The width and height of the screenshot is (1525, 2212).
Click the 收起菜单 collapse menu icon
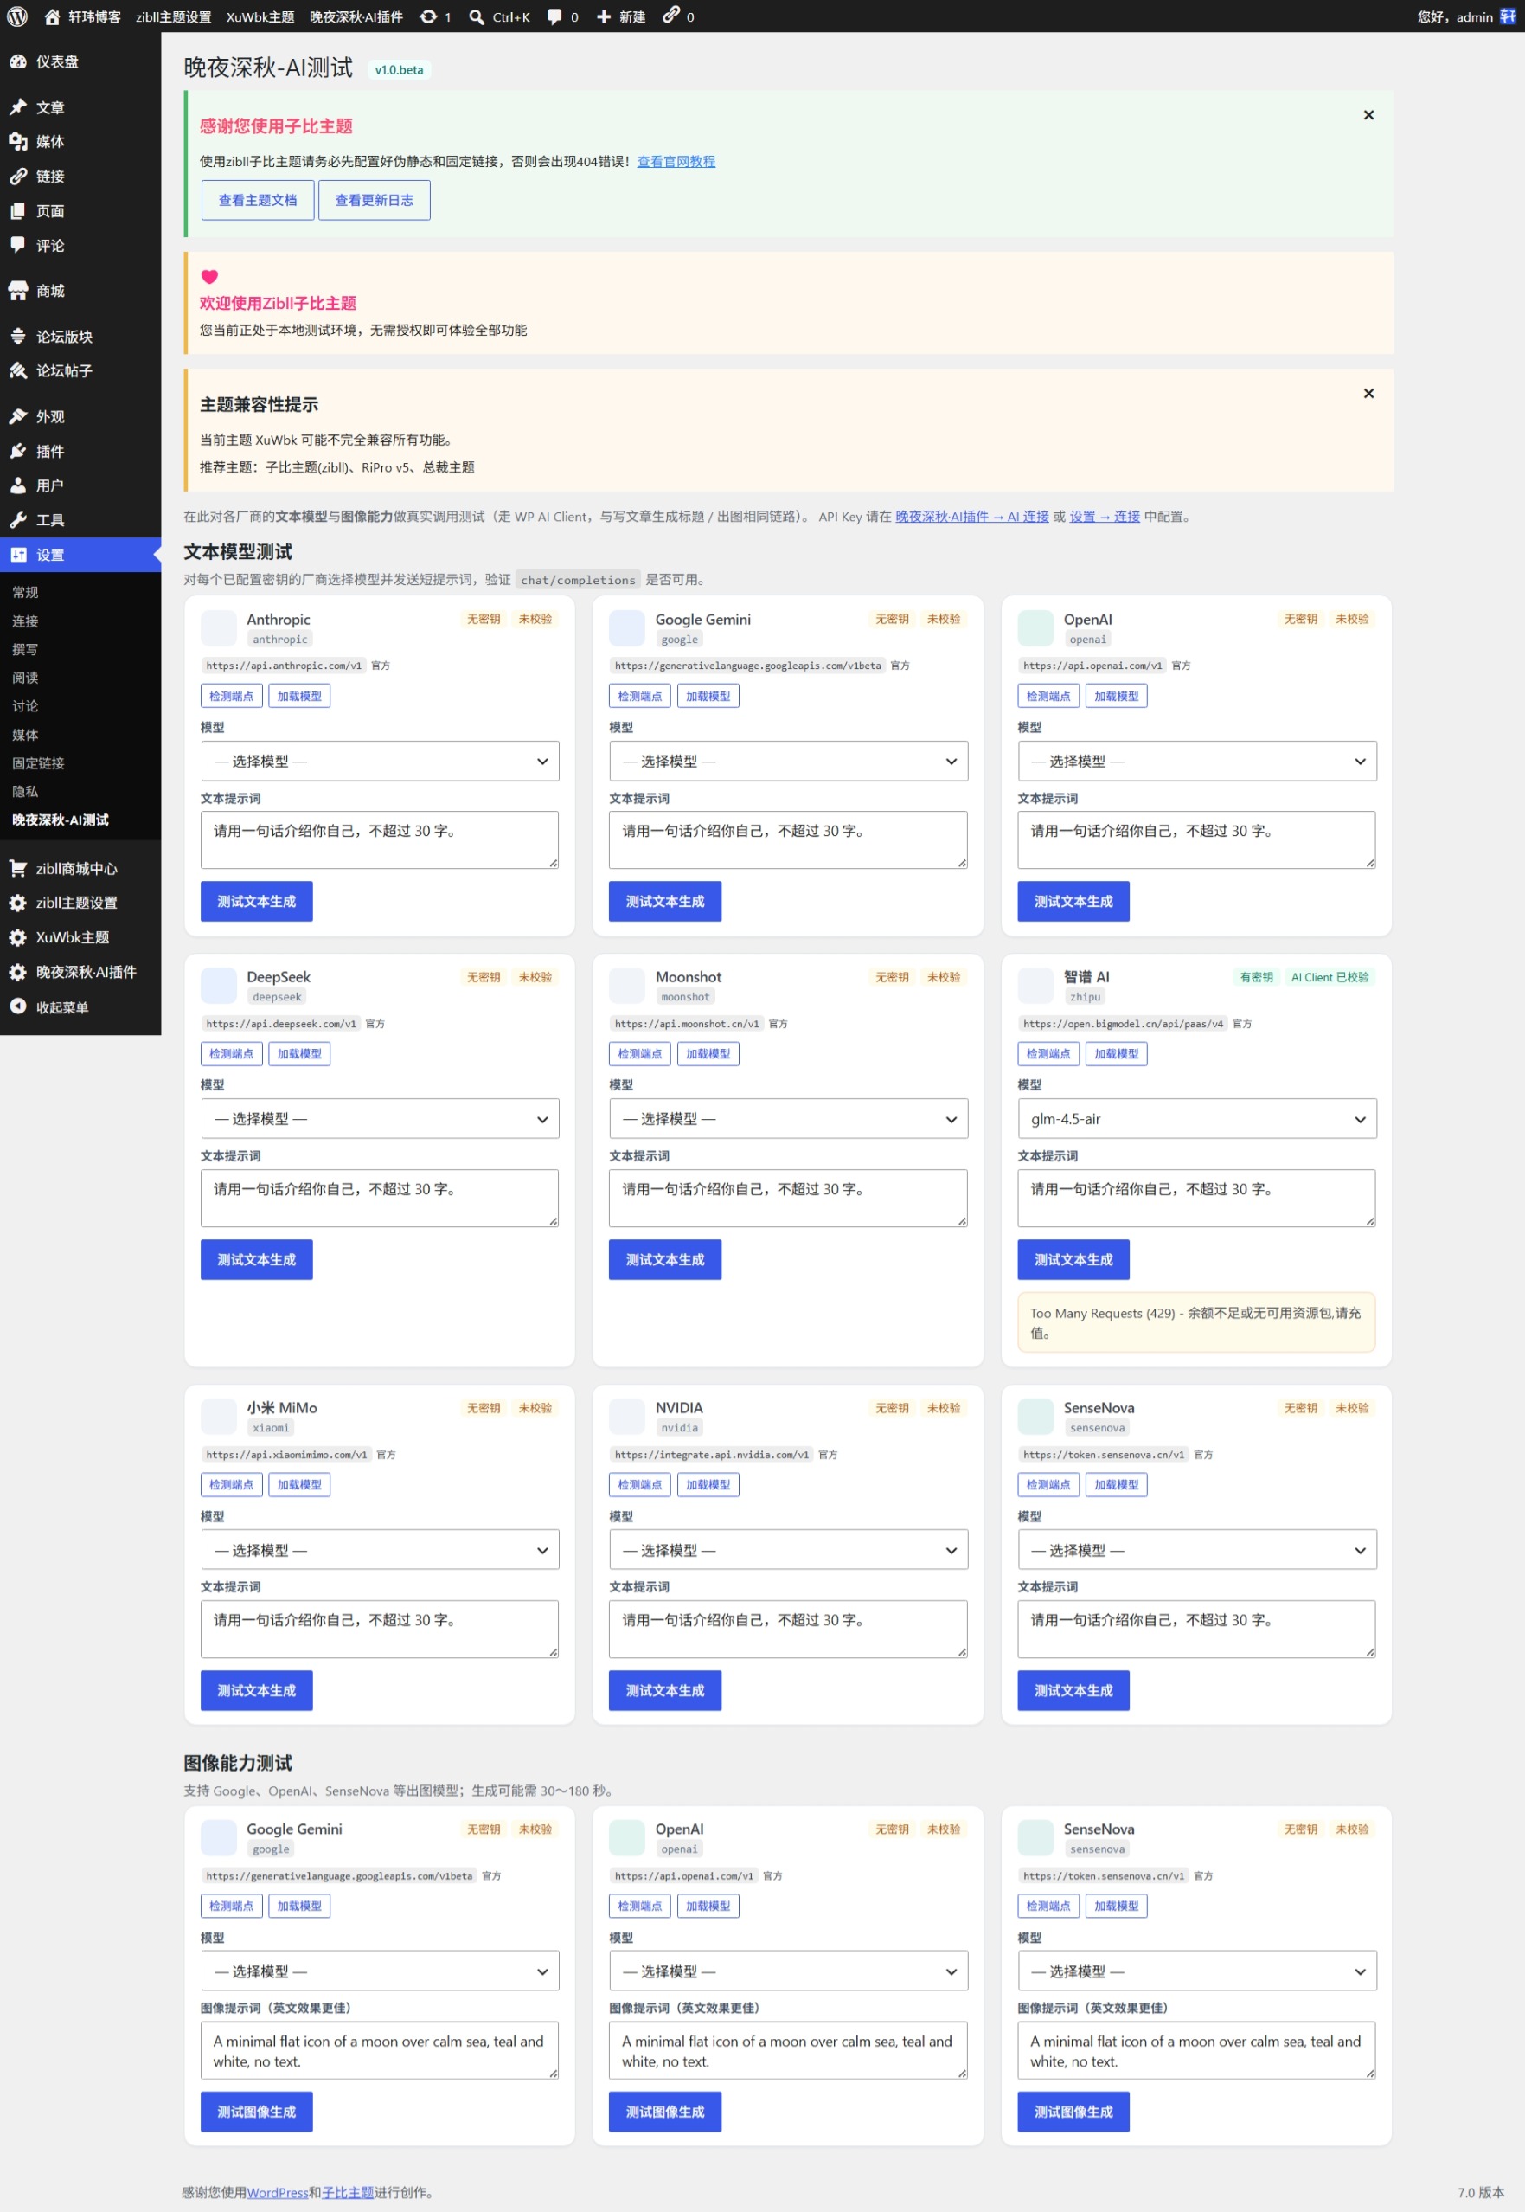(x=18, y=1006)
